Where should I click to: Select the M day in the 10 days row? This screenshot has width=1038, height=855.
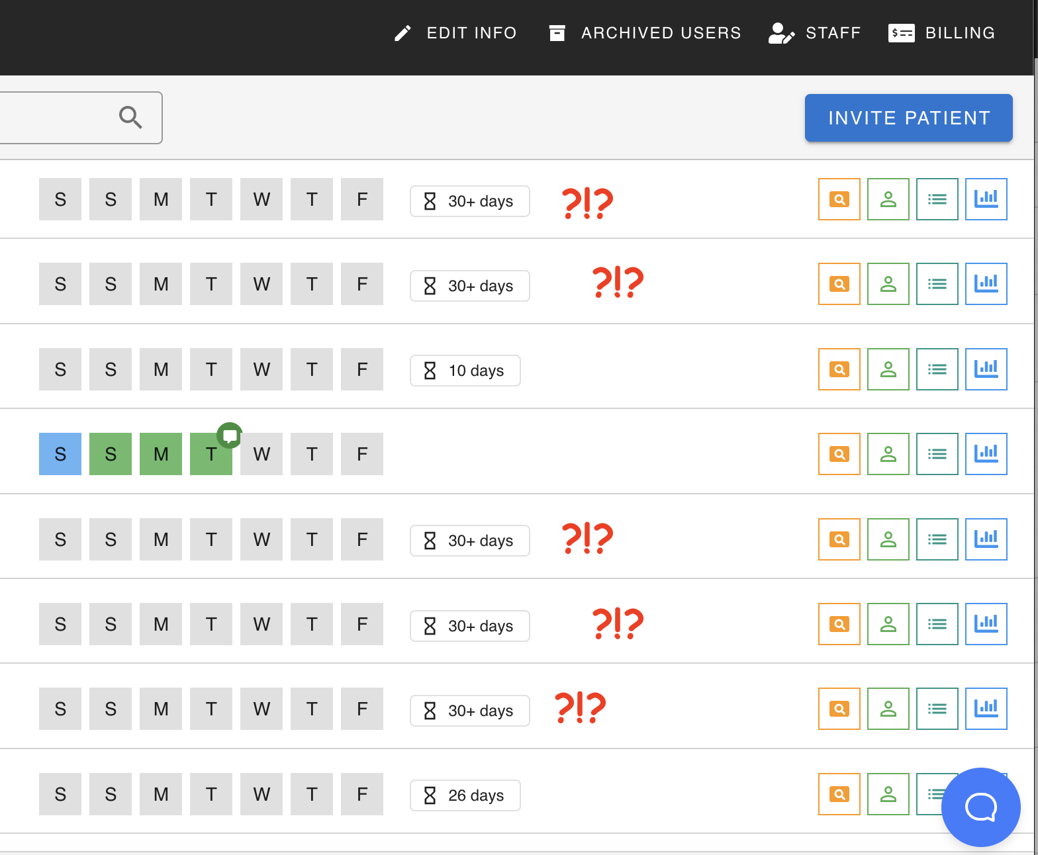point(161,369)
